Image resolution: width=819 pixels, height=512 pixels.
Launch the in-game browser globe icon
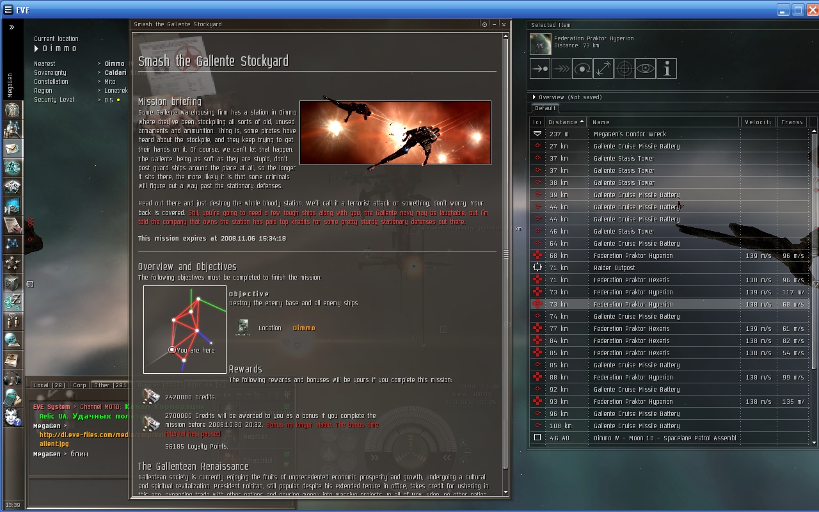tap(13, 340)
